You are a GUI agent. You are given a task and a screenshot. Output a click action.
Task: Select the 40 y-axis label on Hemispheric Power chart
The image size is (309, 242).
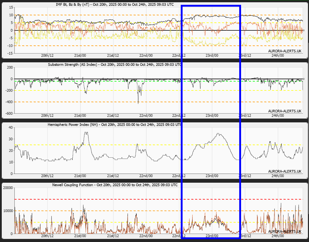(10, 127)
